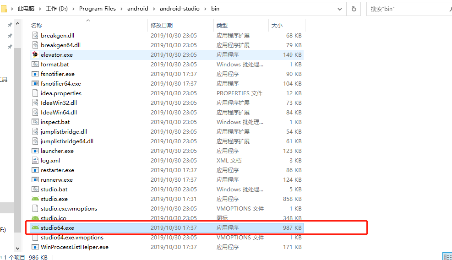Click the studio.bat icon
452x260 pixels.
[35, 189]
